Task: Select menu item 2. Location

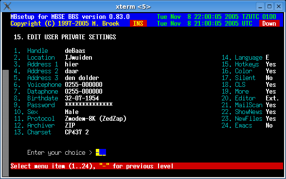Action: tap(34, 57)
